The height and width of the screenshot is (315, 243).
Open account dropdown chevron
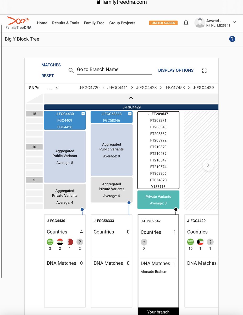(234, 22)
